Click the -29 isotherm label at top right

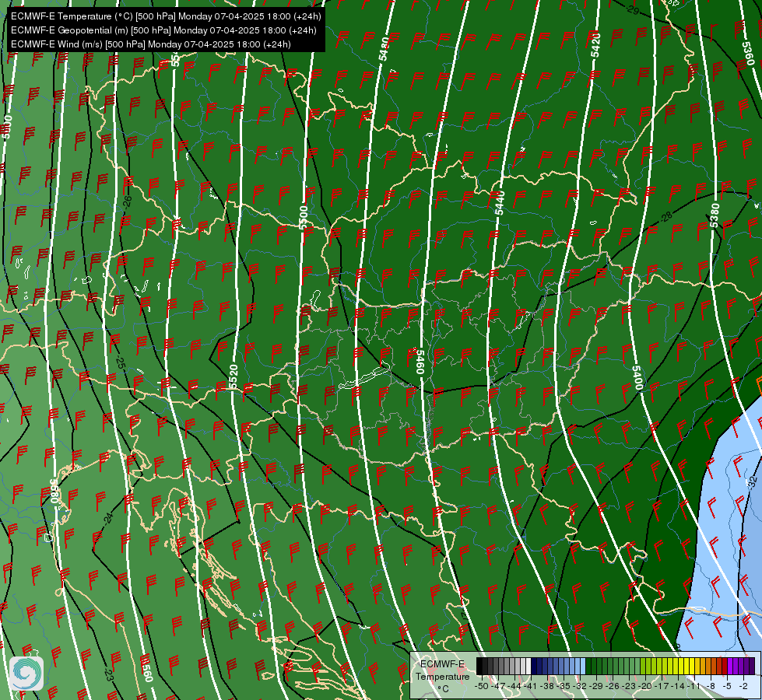[x=632, y=9]
